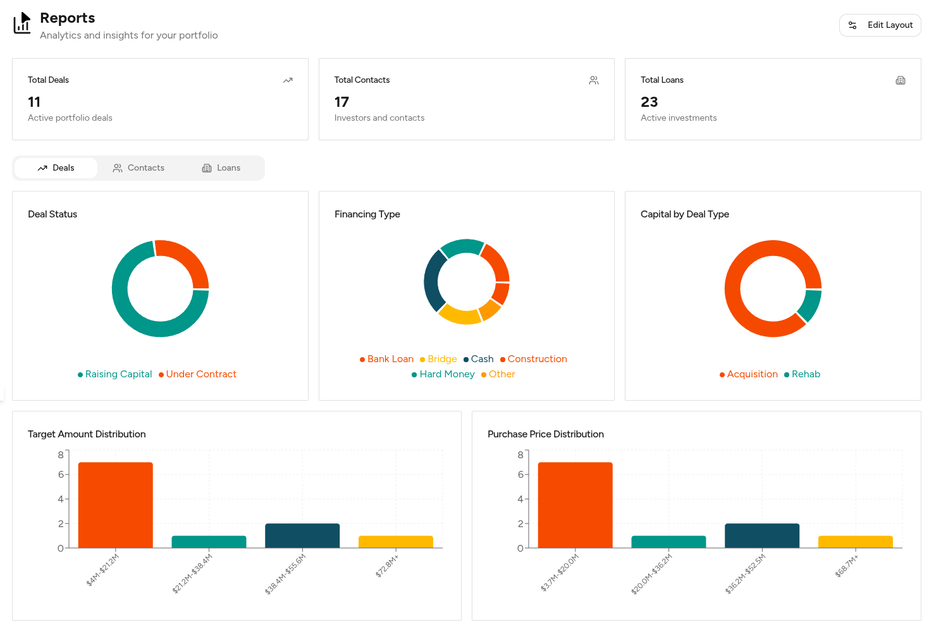Screen dimensions: 929x627
Task: Click the users icon on Contacts tab
Action: tap(118, 168)
